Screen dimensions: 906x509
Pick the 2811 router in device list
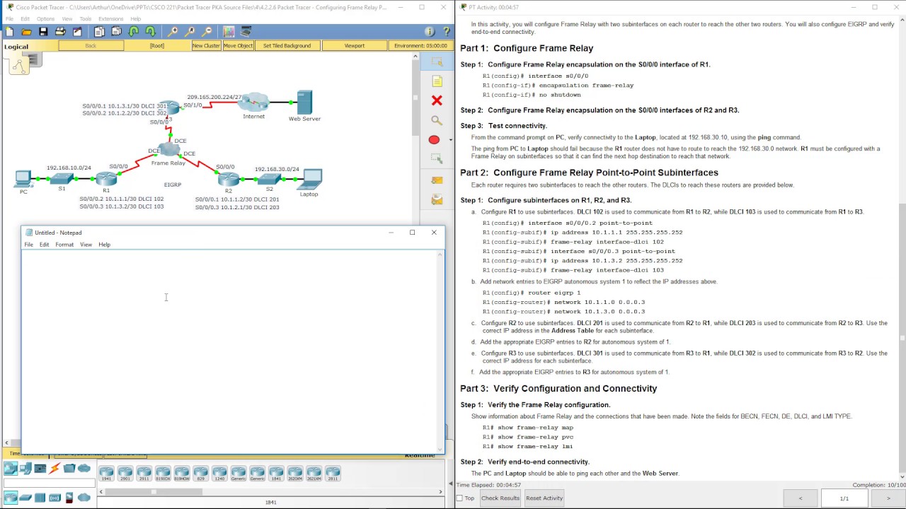tap(333, 473)
